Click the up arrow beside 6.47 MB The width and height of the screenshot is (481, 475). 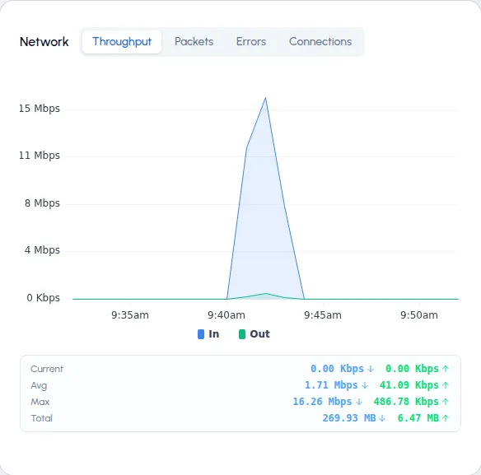446,418
